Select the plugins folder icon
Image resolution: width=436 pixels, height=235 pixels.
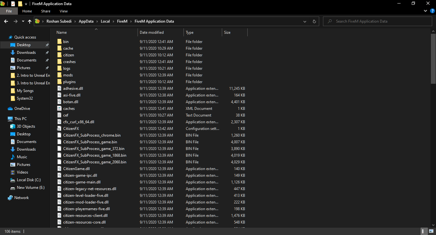(x=59, y=82)
